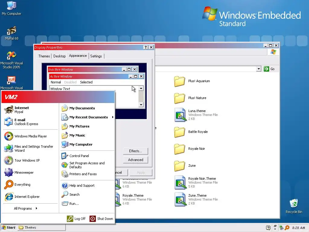Click the help tray icon in taskbar

[x=268, y=228]
